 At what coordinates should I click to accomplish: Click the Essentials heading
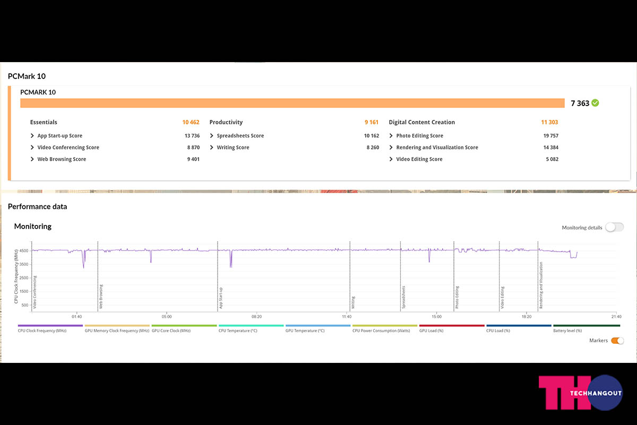click(44, 122)
